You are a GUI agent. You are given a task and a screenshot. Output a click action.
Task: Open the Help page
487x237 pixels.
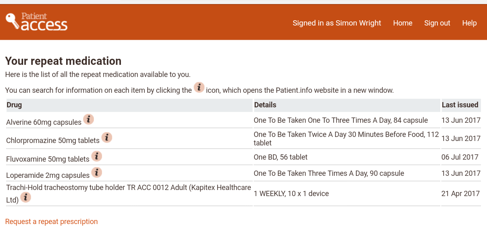[x=469, y=23]
